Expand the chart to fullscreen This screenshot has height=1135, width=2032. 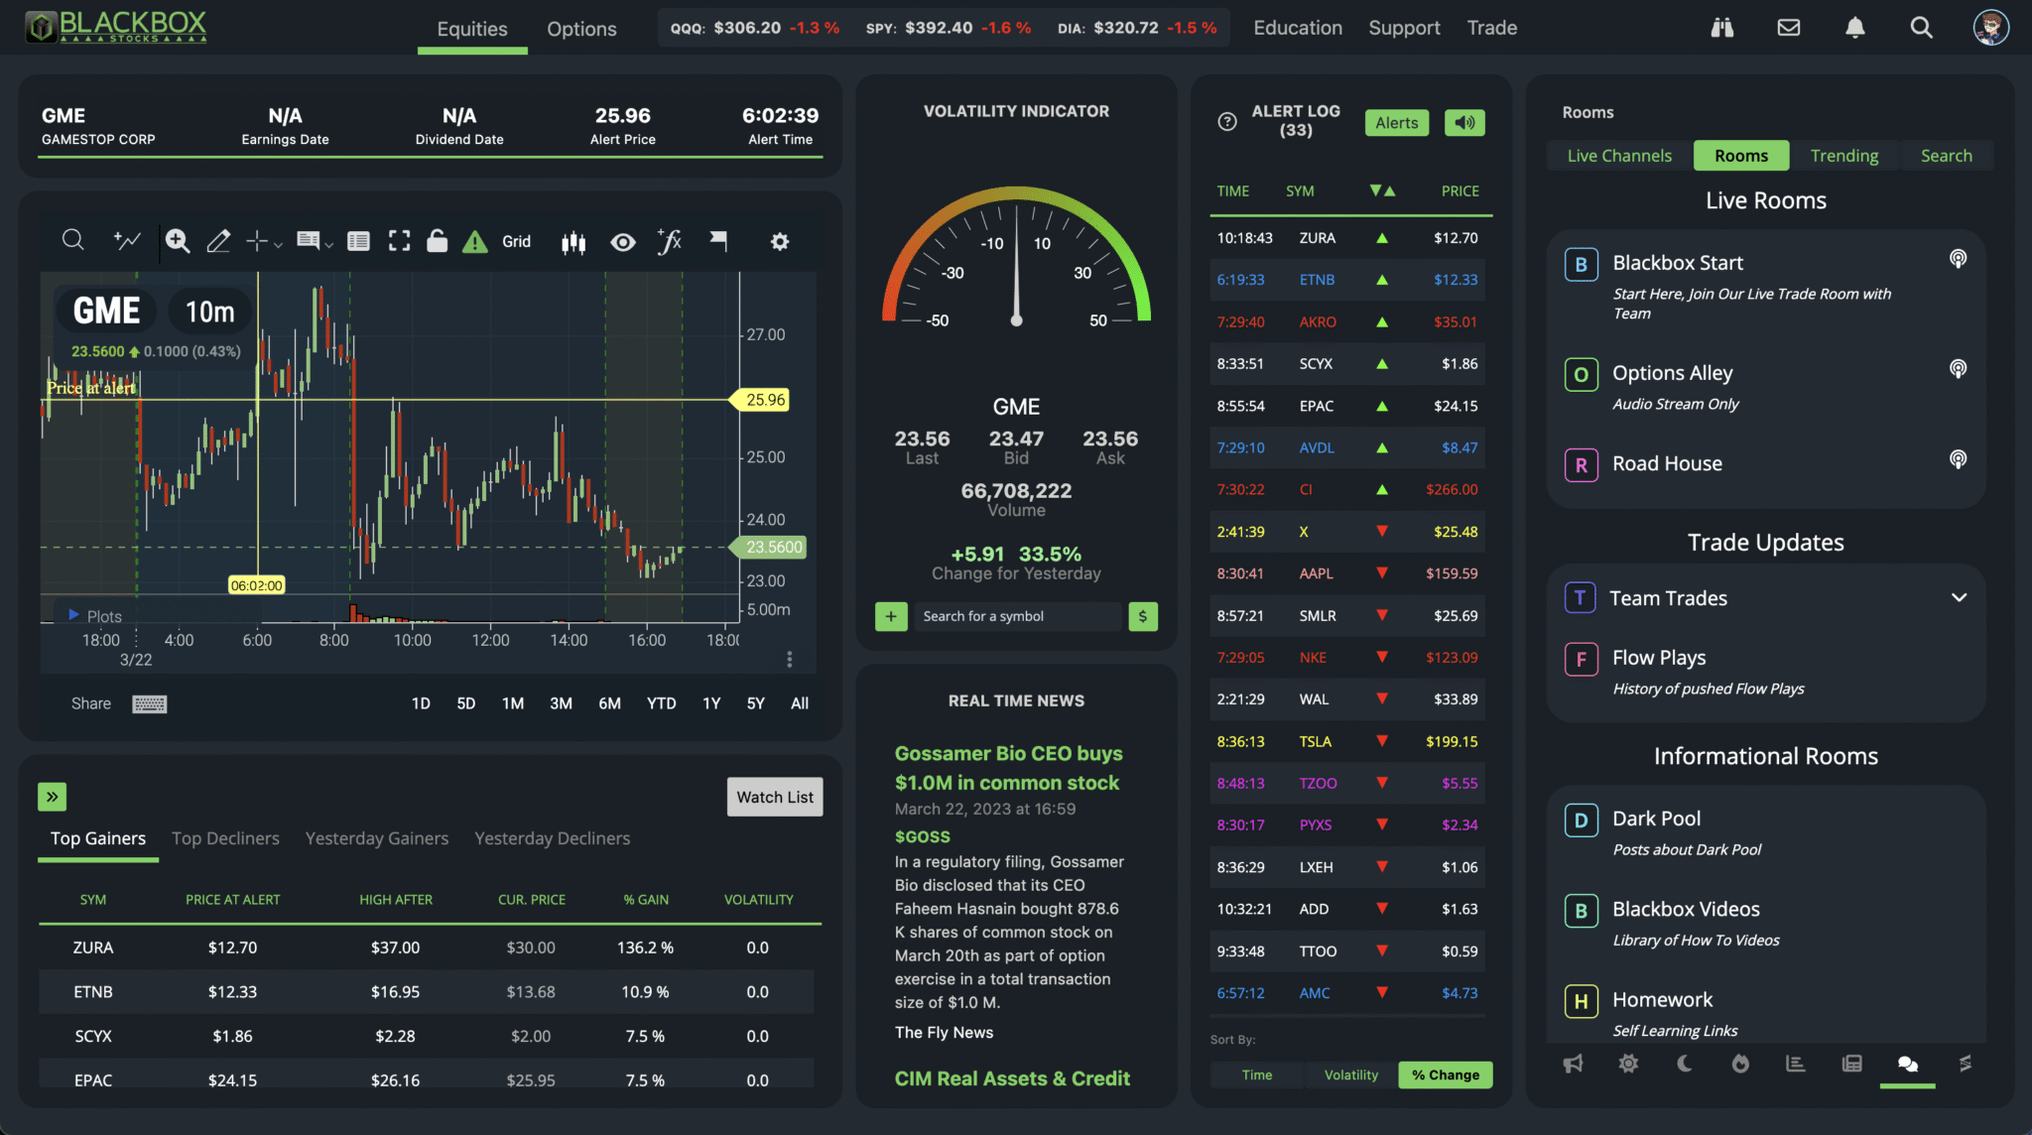[x=399, y=240]
